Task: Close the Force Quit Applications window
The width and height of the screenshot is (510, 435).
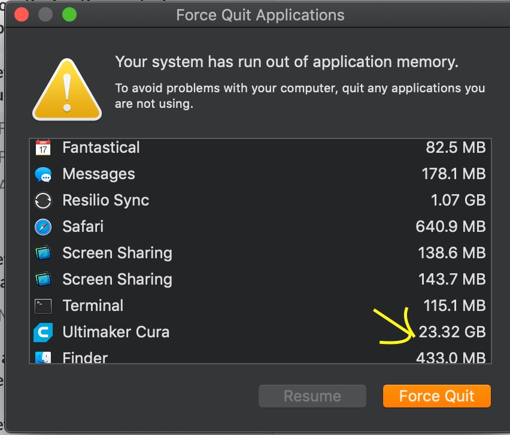Action: pos(22,14)
